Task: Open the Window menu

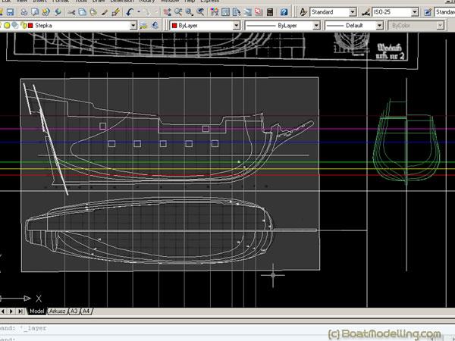Action: 171,2
